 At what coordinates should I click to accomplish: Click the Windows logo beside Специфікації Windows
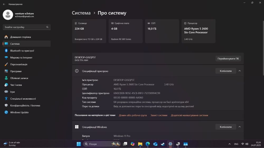tap(77, 127)
